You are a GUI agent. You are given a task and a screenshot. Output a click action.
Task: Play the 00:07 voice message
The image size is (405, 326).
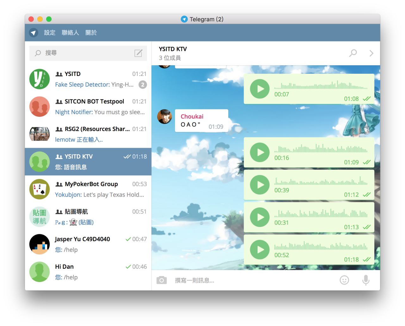point(260,89)
